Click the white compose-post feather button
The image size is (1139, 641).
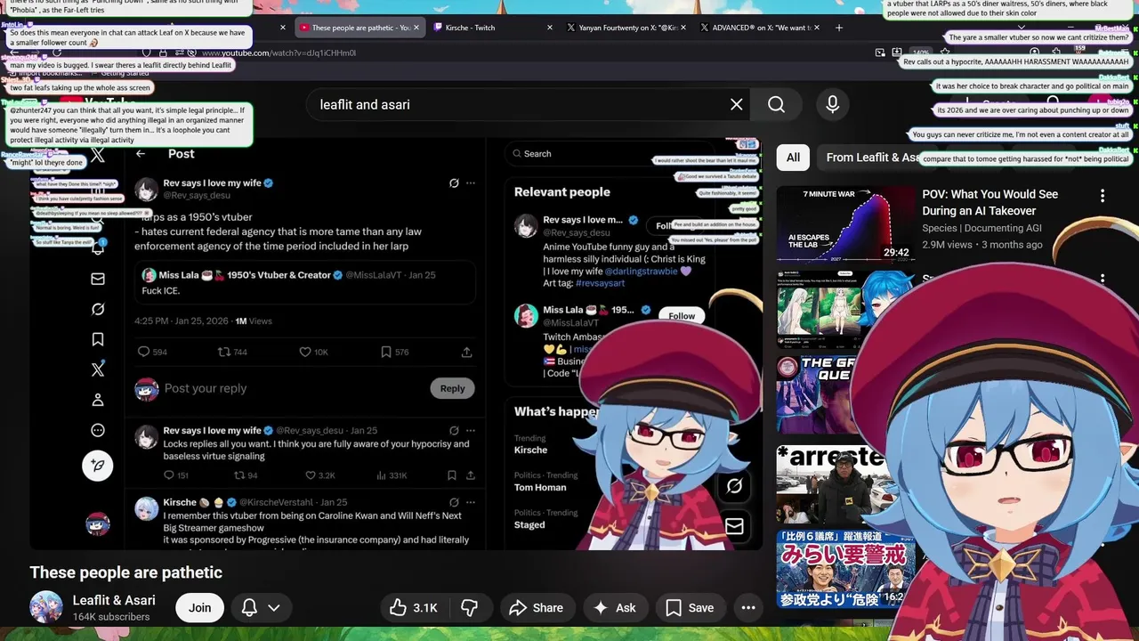pos(98,465)
